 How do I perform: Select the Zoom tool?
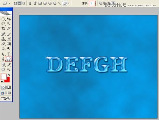[x=9, y=70]
